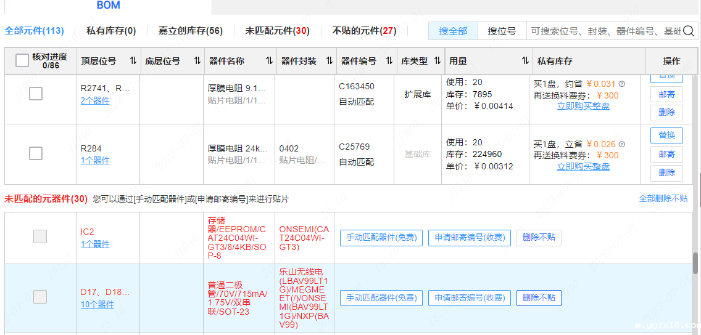Sort by 器件名称 column arrows
Image resolution: width=701 pixels, height=335 pixels.
[x=269, y=61]
